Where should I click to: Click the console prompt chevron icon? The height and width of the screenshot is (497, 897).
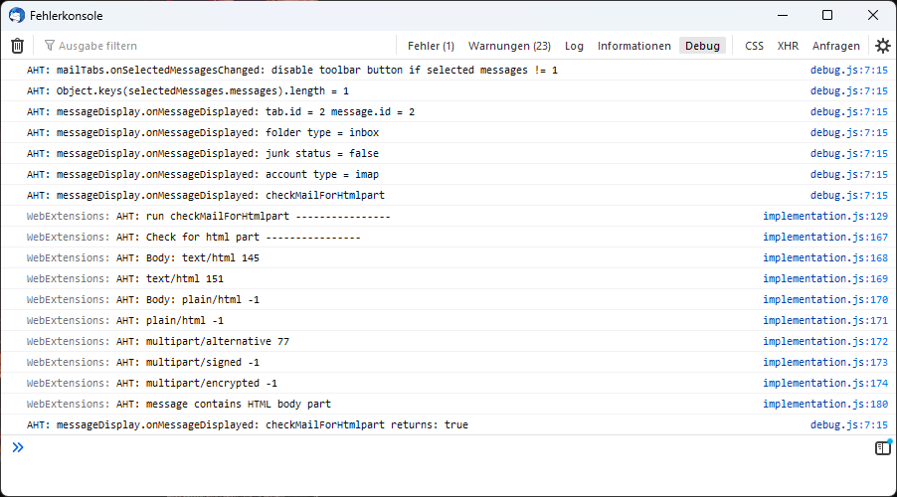click(x=17, y=448)
